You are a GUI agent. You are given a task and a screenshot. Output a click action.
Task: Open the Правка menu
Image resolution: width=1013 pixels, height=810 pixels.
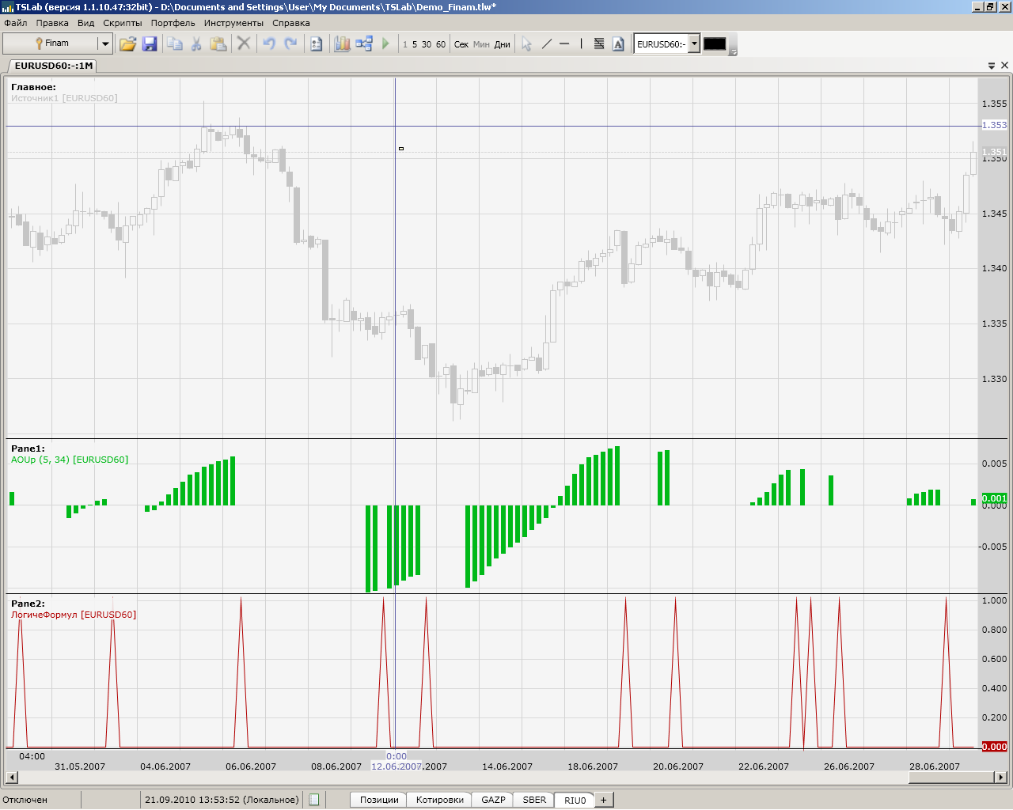52,23
